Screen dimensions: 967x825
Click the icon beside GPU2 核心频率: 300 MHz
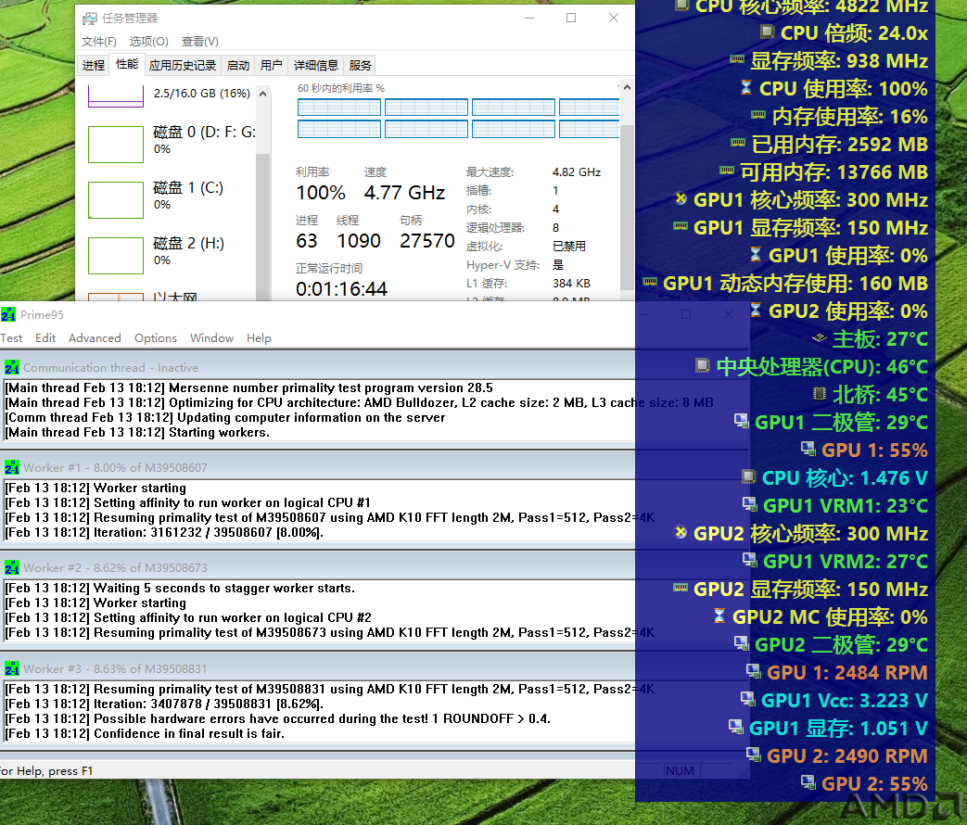tap(681, 532)
